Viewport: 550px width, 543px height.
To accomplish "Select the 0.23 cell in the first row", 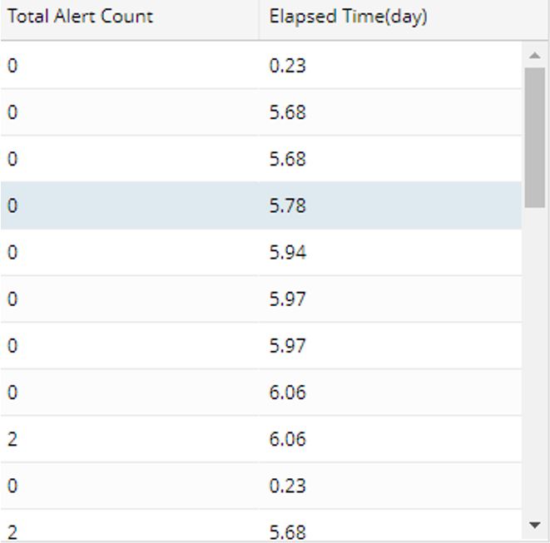I will pos(288,65).
